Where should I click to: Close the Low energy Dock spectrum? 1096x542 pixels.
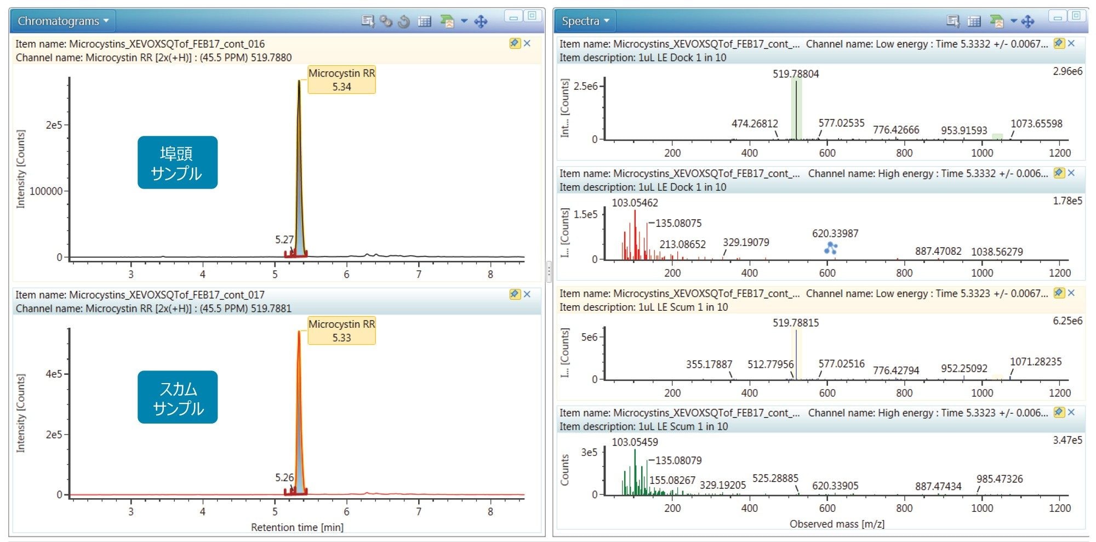(1072, 43)
